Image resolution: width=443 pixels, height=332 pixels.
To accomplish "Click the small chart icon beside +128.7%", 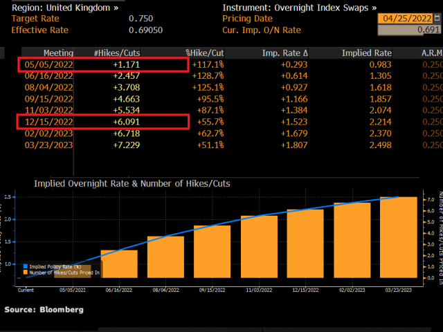I will (221, 75).
